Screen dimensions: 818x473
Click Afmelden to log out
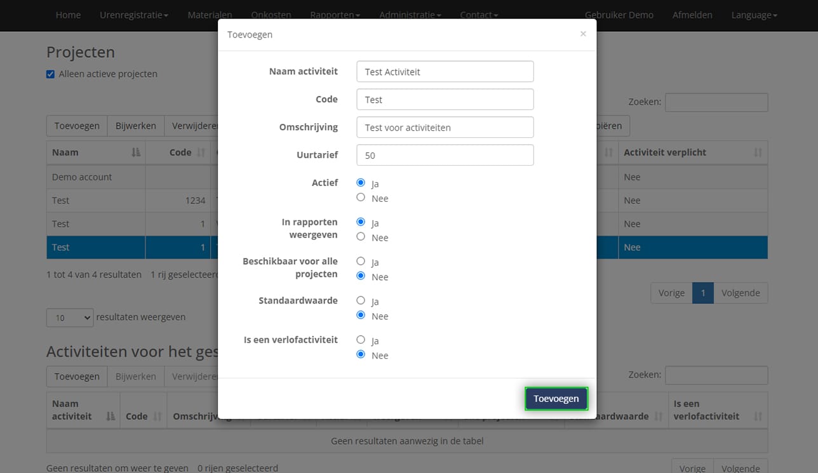click(x=692, y=15)
